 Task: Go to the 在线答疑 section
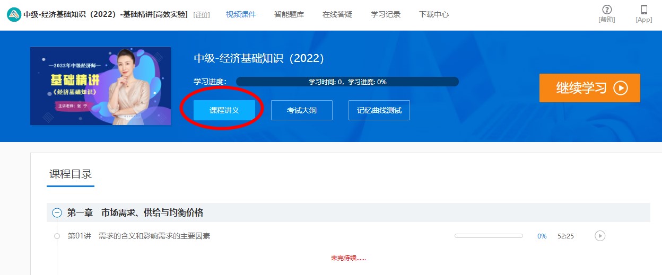(x=337, y=14)
